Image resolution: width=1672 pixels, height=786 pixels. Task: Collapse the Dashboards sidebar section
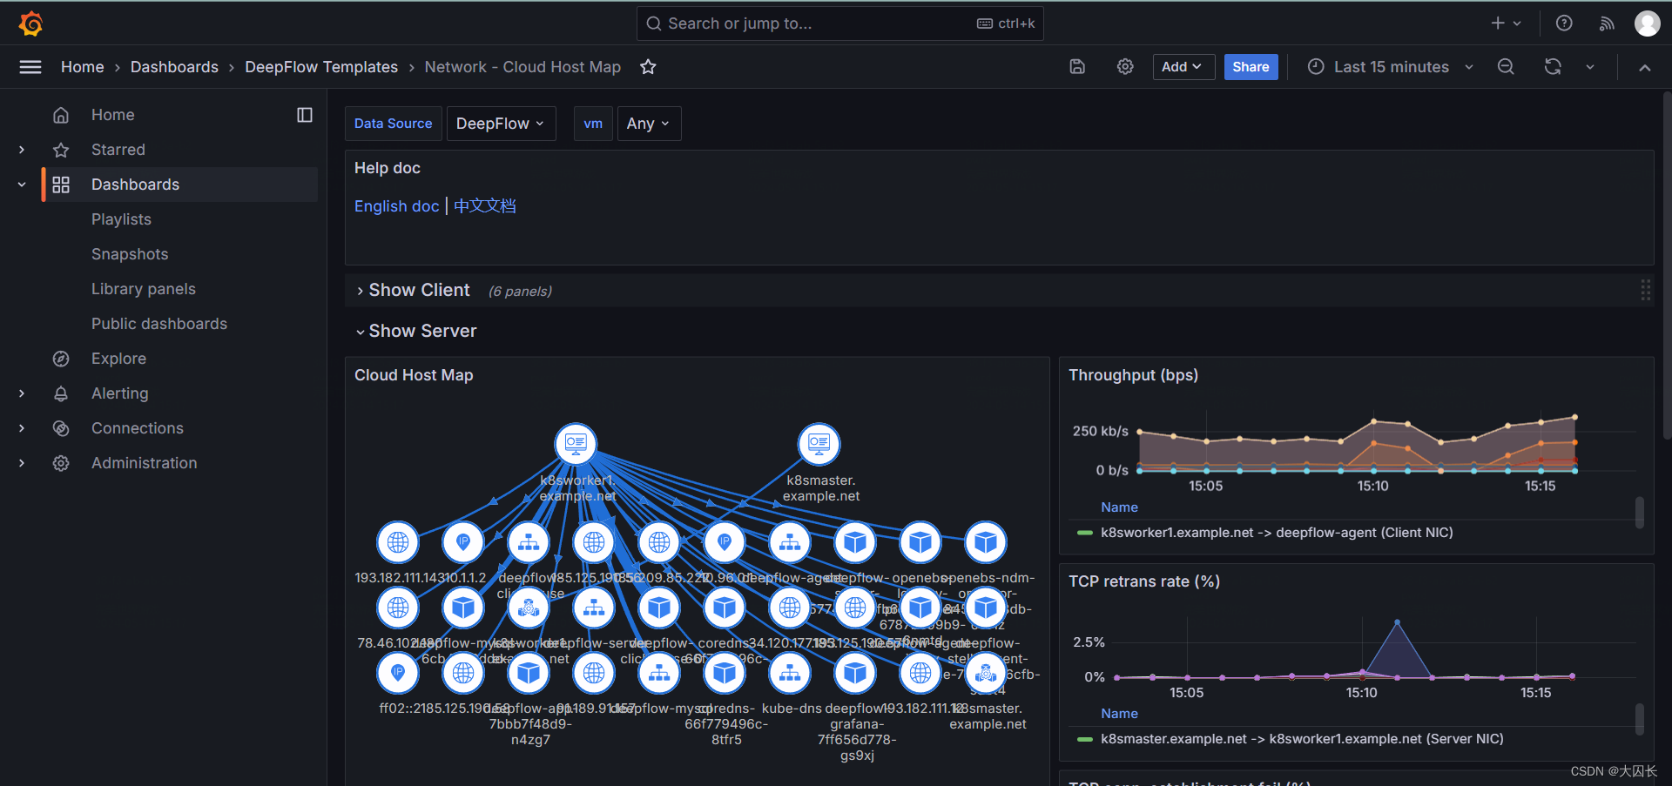[x=22, y=185]
